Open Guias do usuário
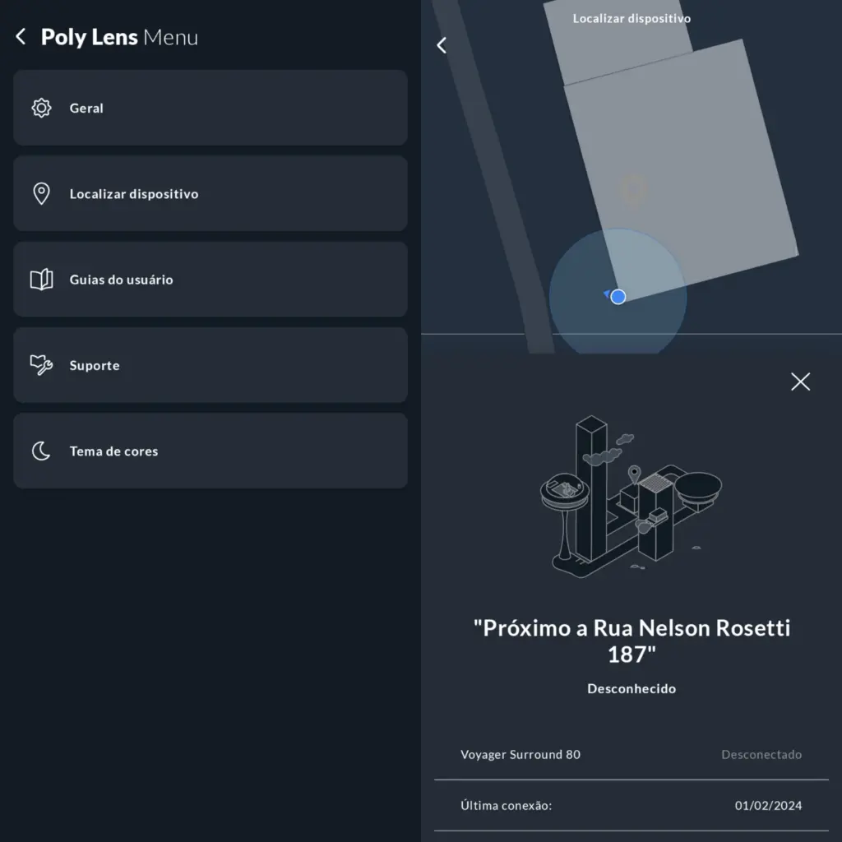This screenshot has height=842, width=842. coord(210,280)
